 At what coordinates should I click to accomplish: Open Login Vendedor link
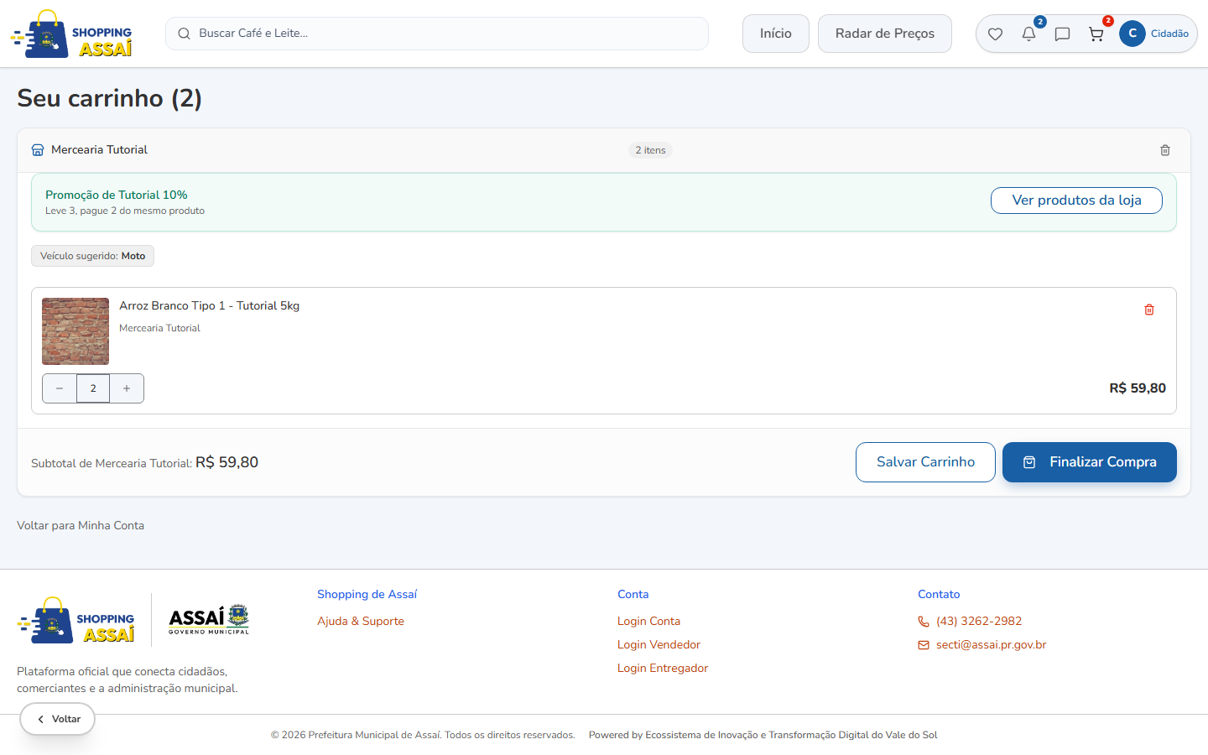(x=659, y=644)
